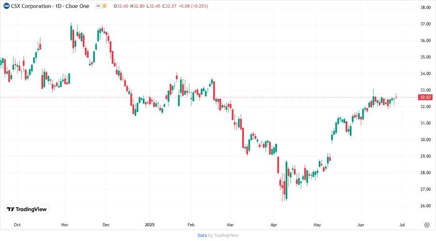Click the 28.00 price axis label
Screen dimensions: 436x241
(425, 173)
